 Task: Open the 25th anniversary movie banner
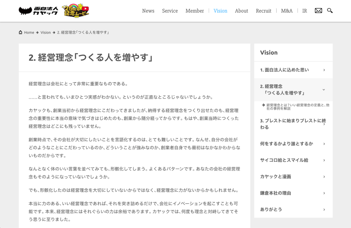pyautogui.click(x=76, y=11)
